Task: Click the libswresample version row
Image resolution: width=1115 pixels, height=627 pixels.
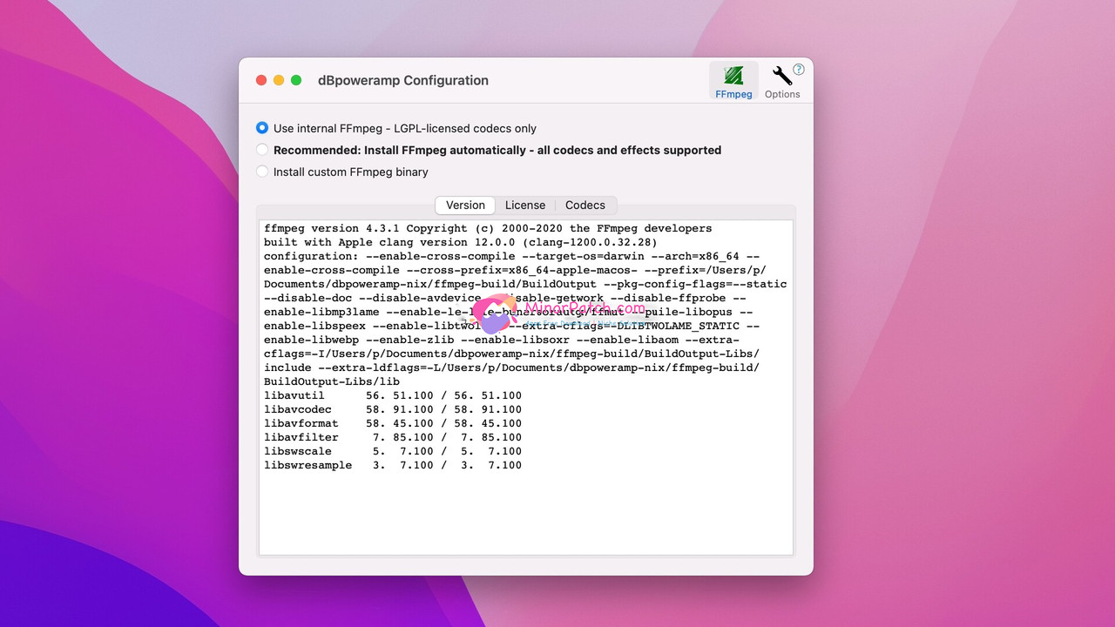Action: click(393, 465)
